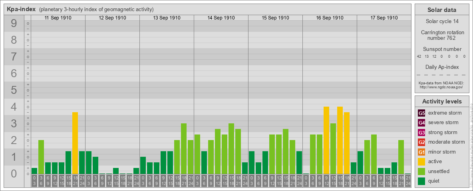Click Kp scale number 2

[14, 140]
